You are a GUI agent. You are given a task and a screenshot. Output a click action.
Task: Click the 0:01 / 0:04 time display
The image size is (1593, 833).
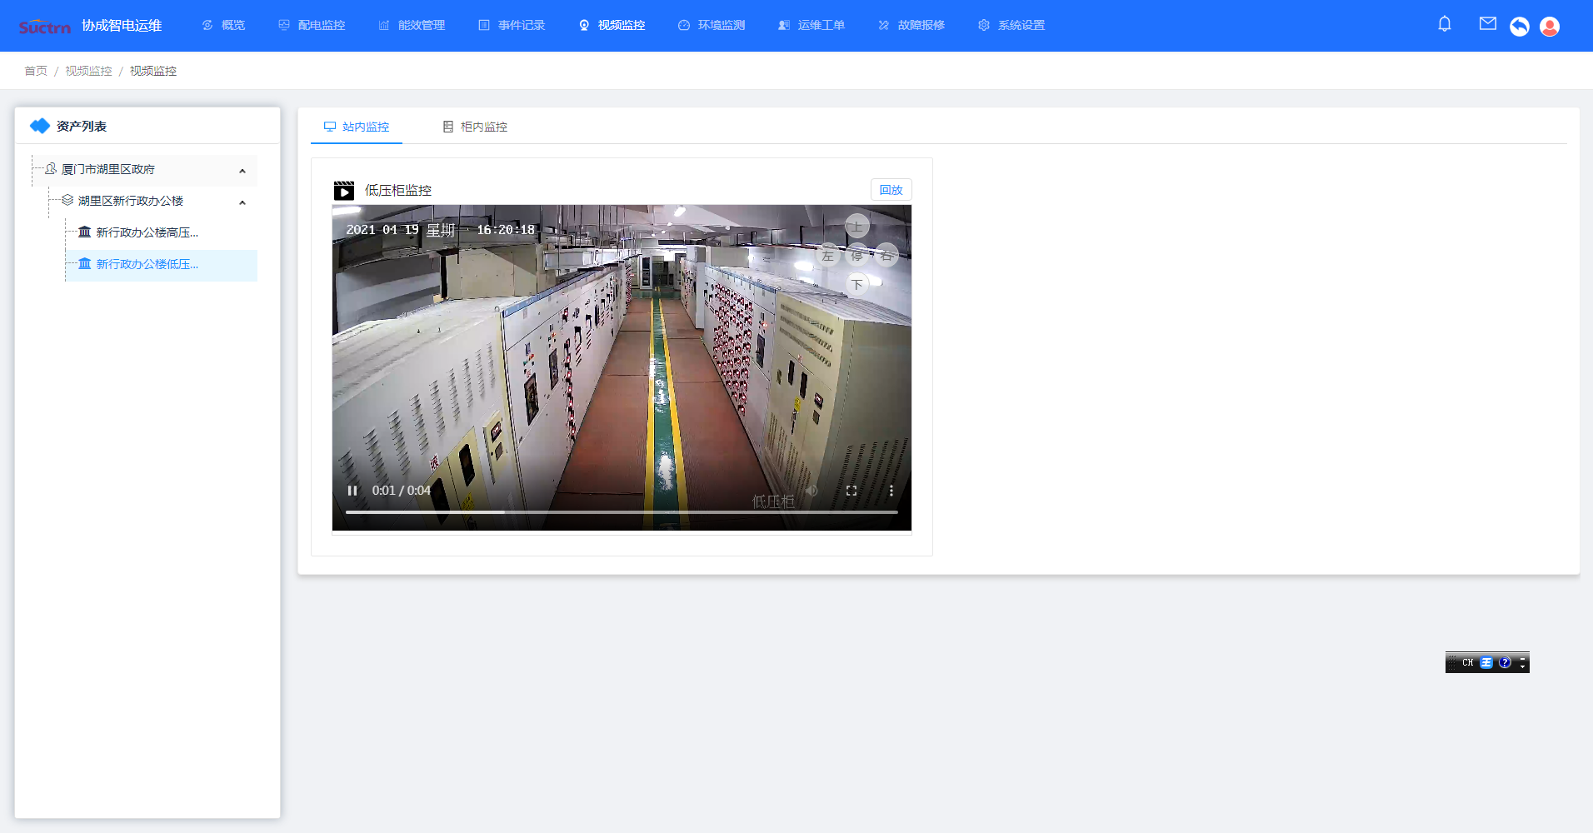(402, 491)
